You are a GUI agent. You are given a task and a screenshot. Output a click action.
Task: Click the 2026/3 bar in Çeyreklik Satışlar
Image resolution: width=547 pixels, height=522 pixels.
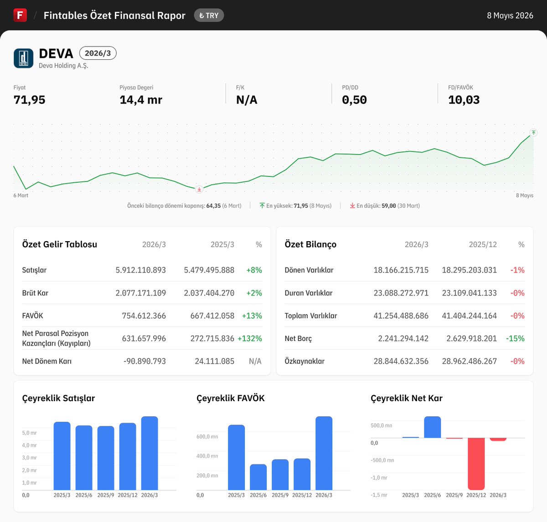point(150,453)
